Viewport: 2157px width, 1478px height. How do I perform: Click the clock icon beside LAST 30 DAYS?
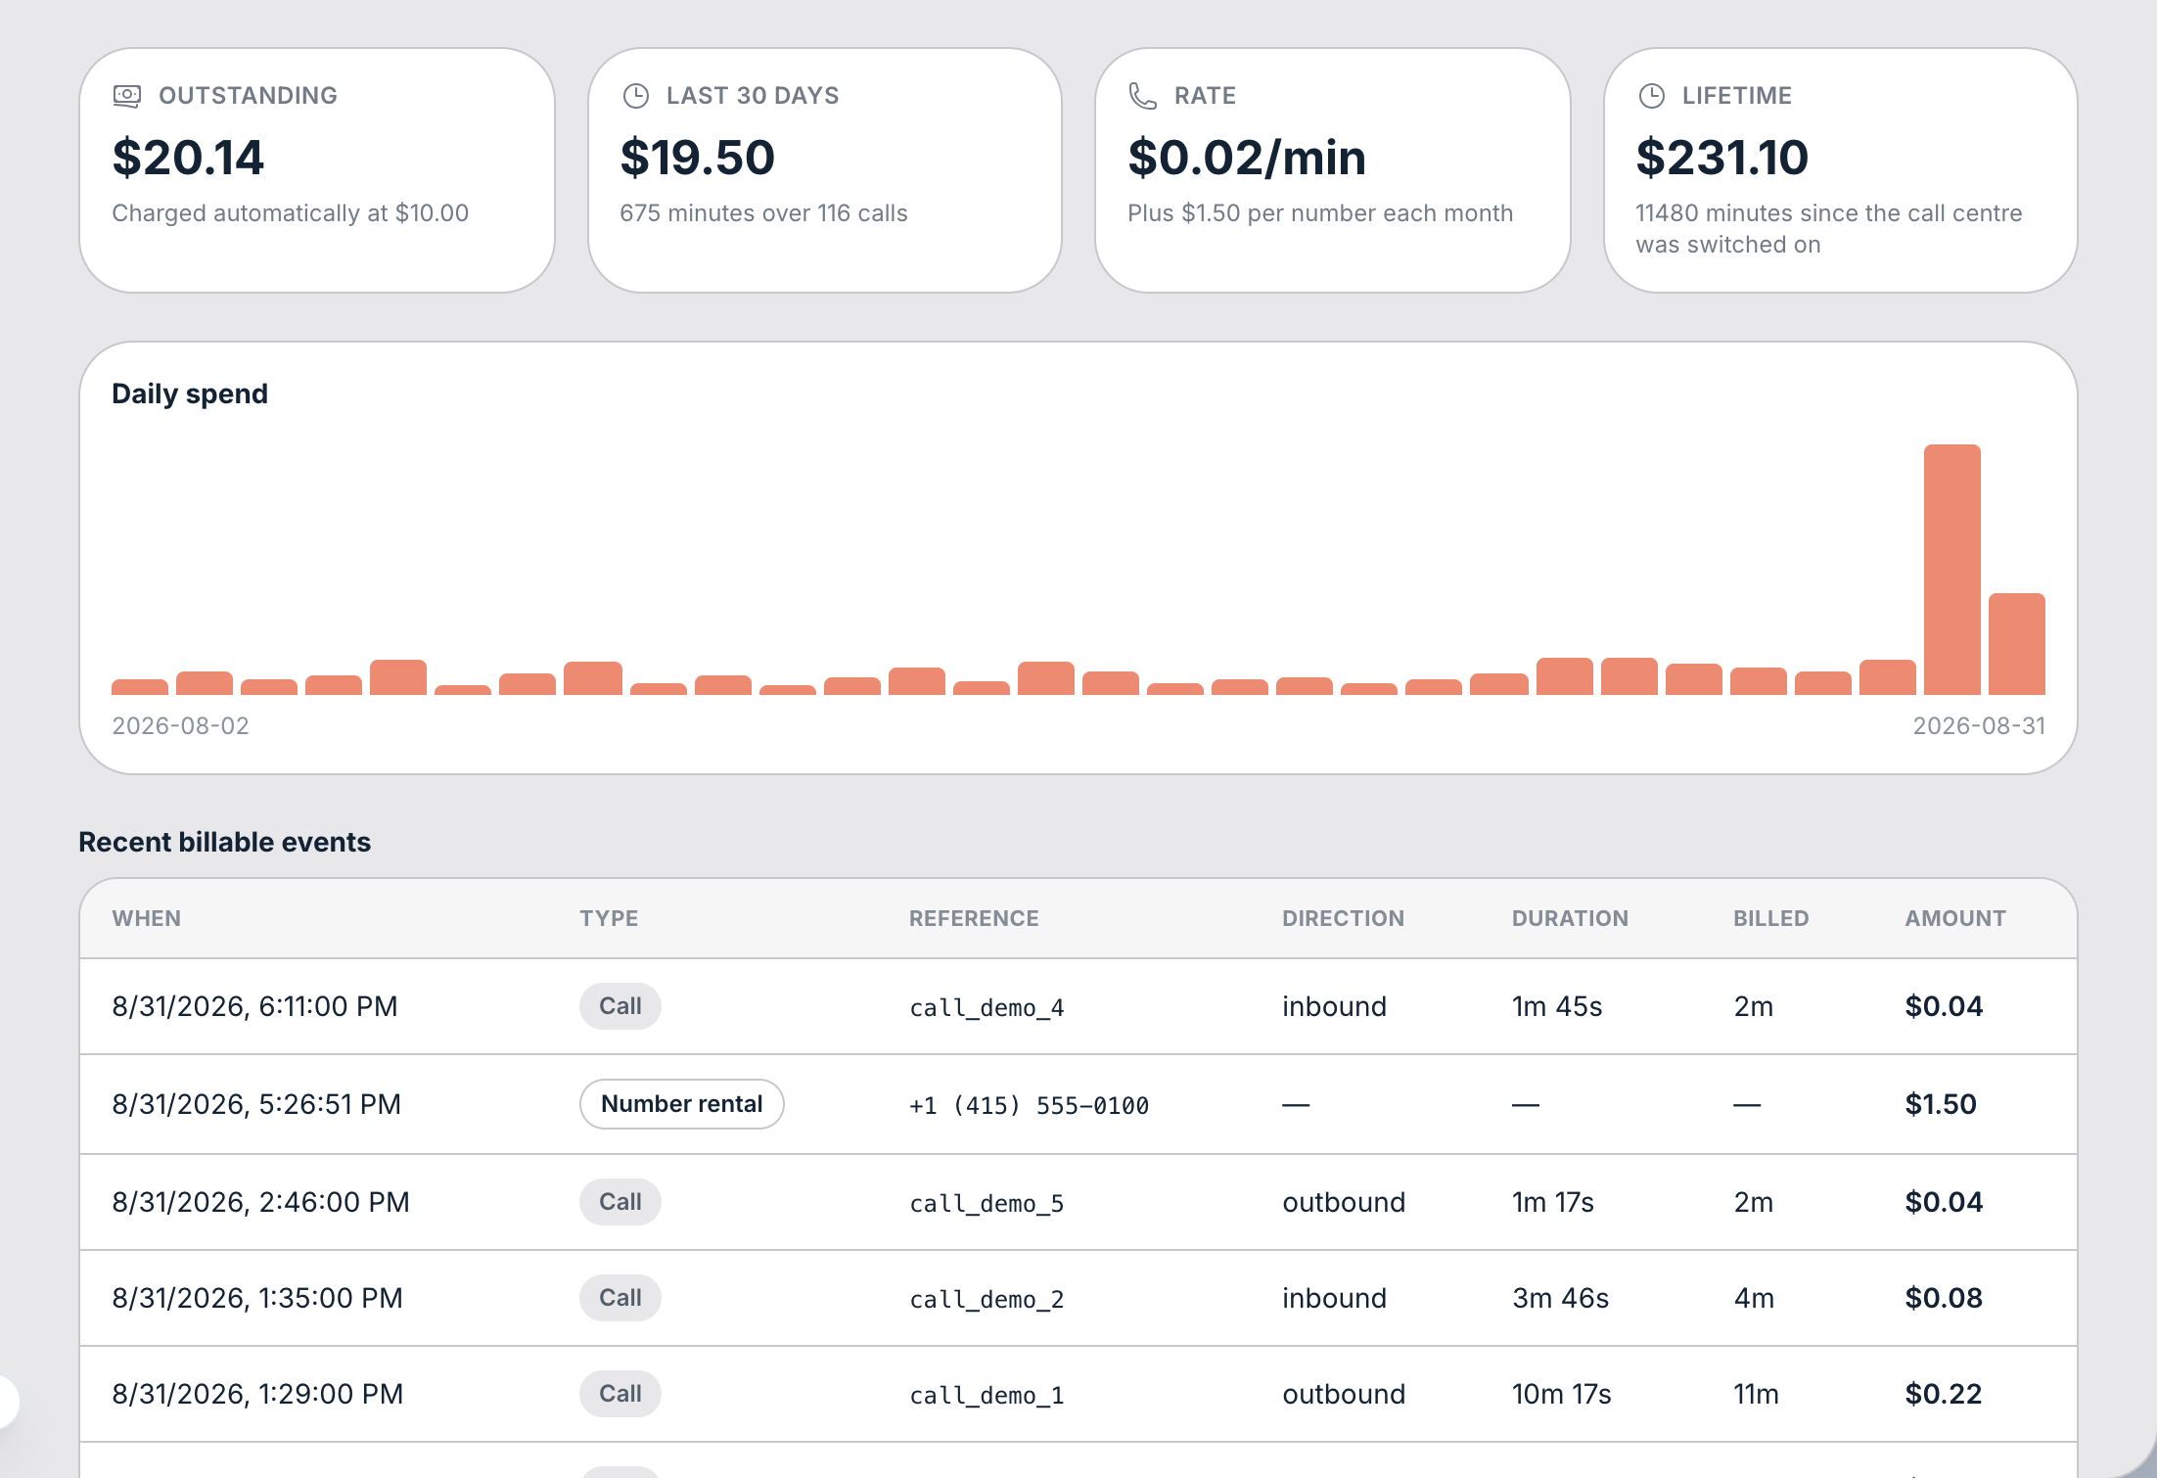click(636, 96)
